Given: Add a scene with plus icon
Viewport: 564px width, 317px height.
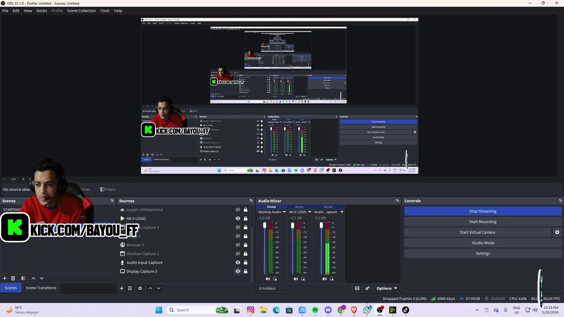Looking at the screenshot, I should [x=5, y=278].
